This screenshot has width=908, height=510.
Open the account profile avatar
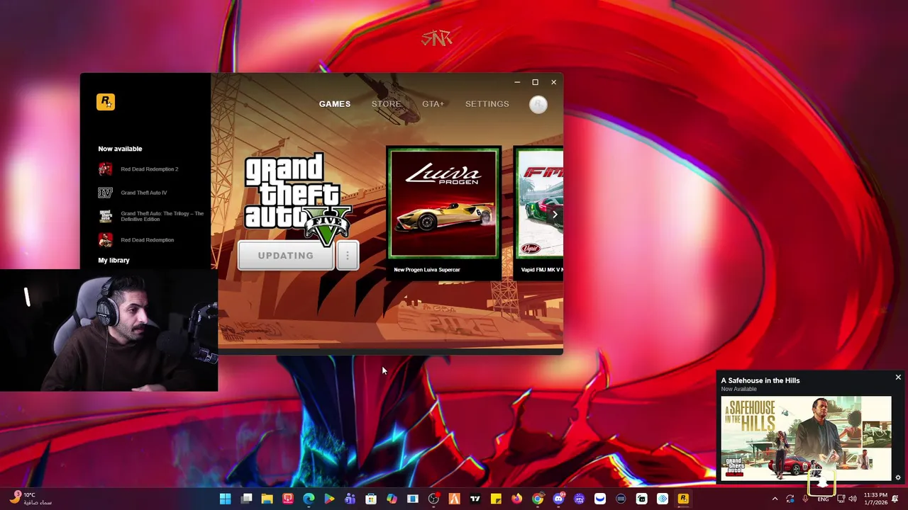538,105
